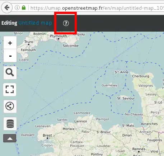This screenshot has width=164, height=156.
Task: Zoom out with the minus button
Action: (x=10, y=56)
